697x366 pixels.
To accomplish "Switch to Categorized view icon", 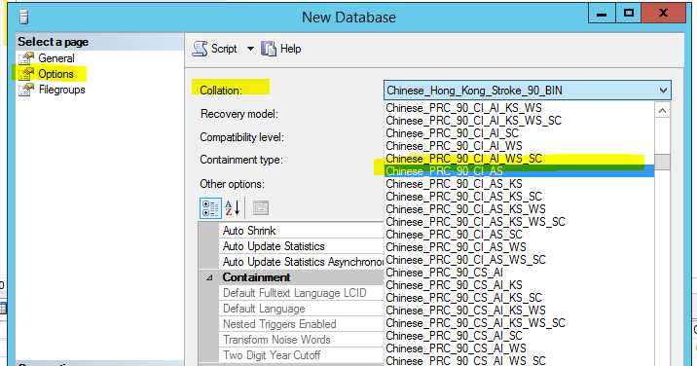I will pos(210,207).
